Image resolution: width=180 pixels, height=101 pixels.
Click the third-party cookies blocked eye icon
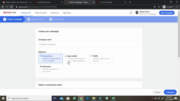155,7
